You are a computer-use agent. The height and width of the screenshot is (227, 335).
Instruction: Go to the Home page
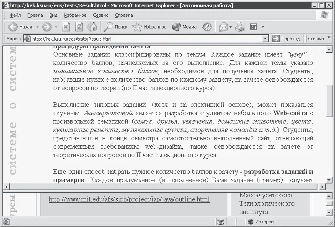pyautogui.click(x=93, y=27)
